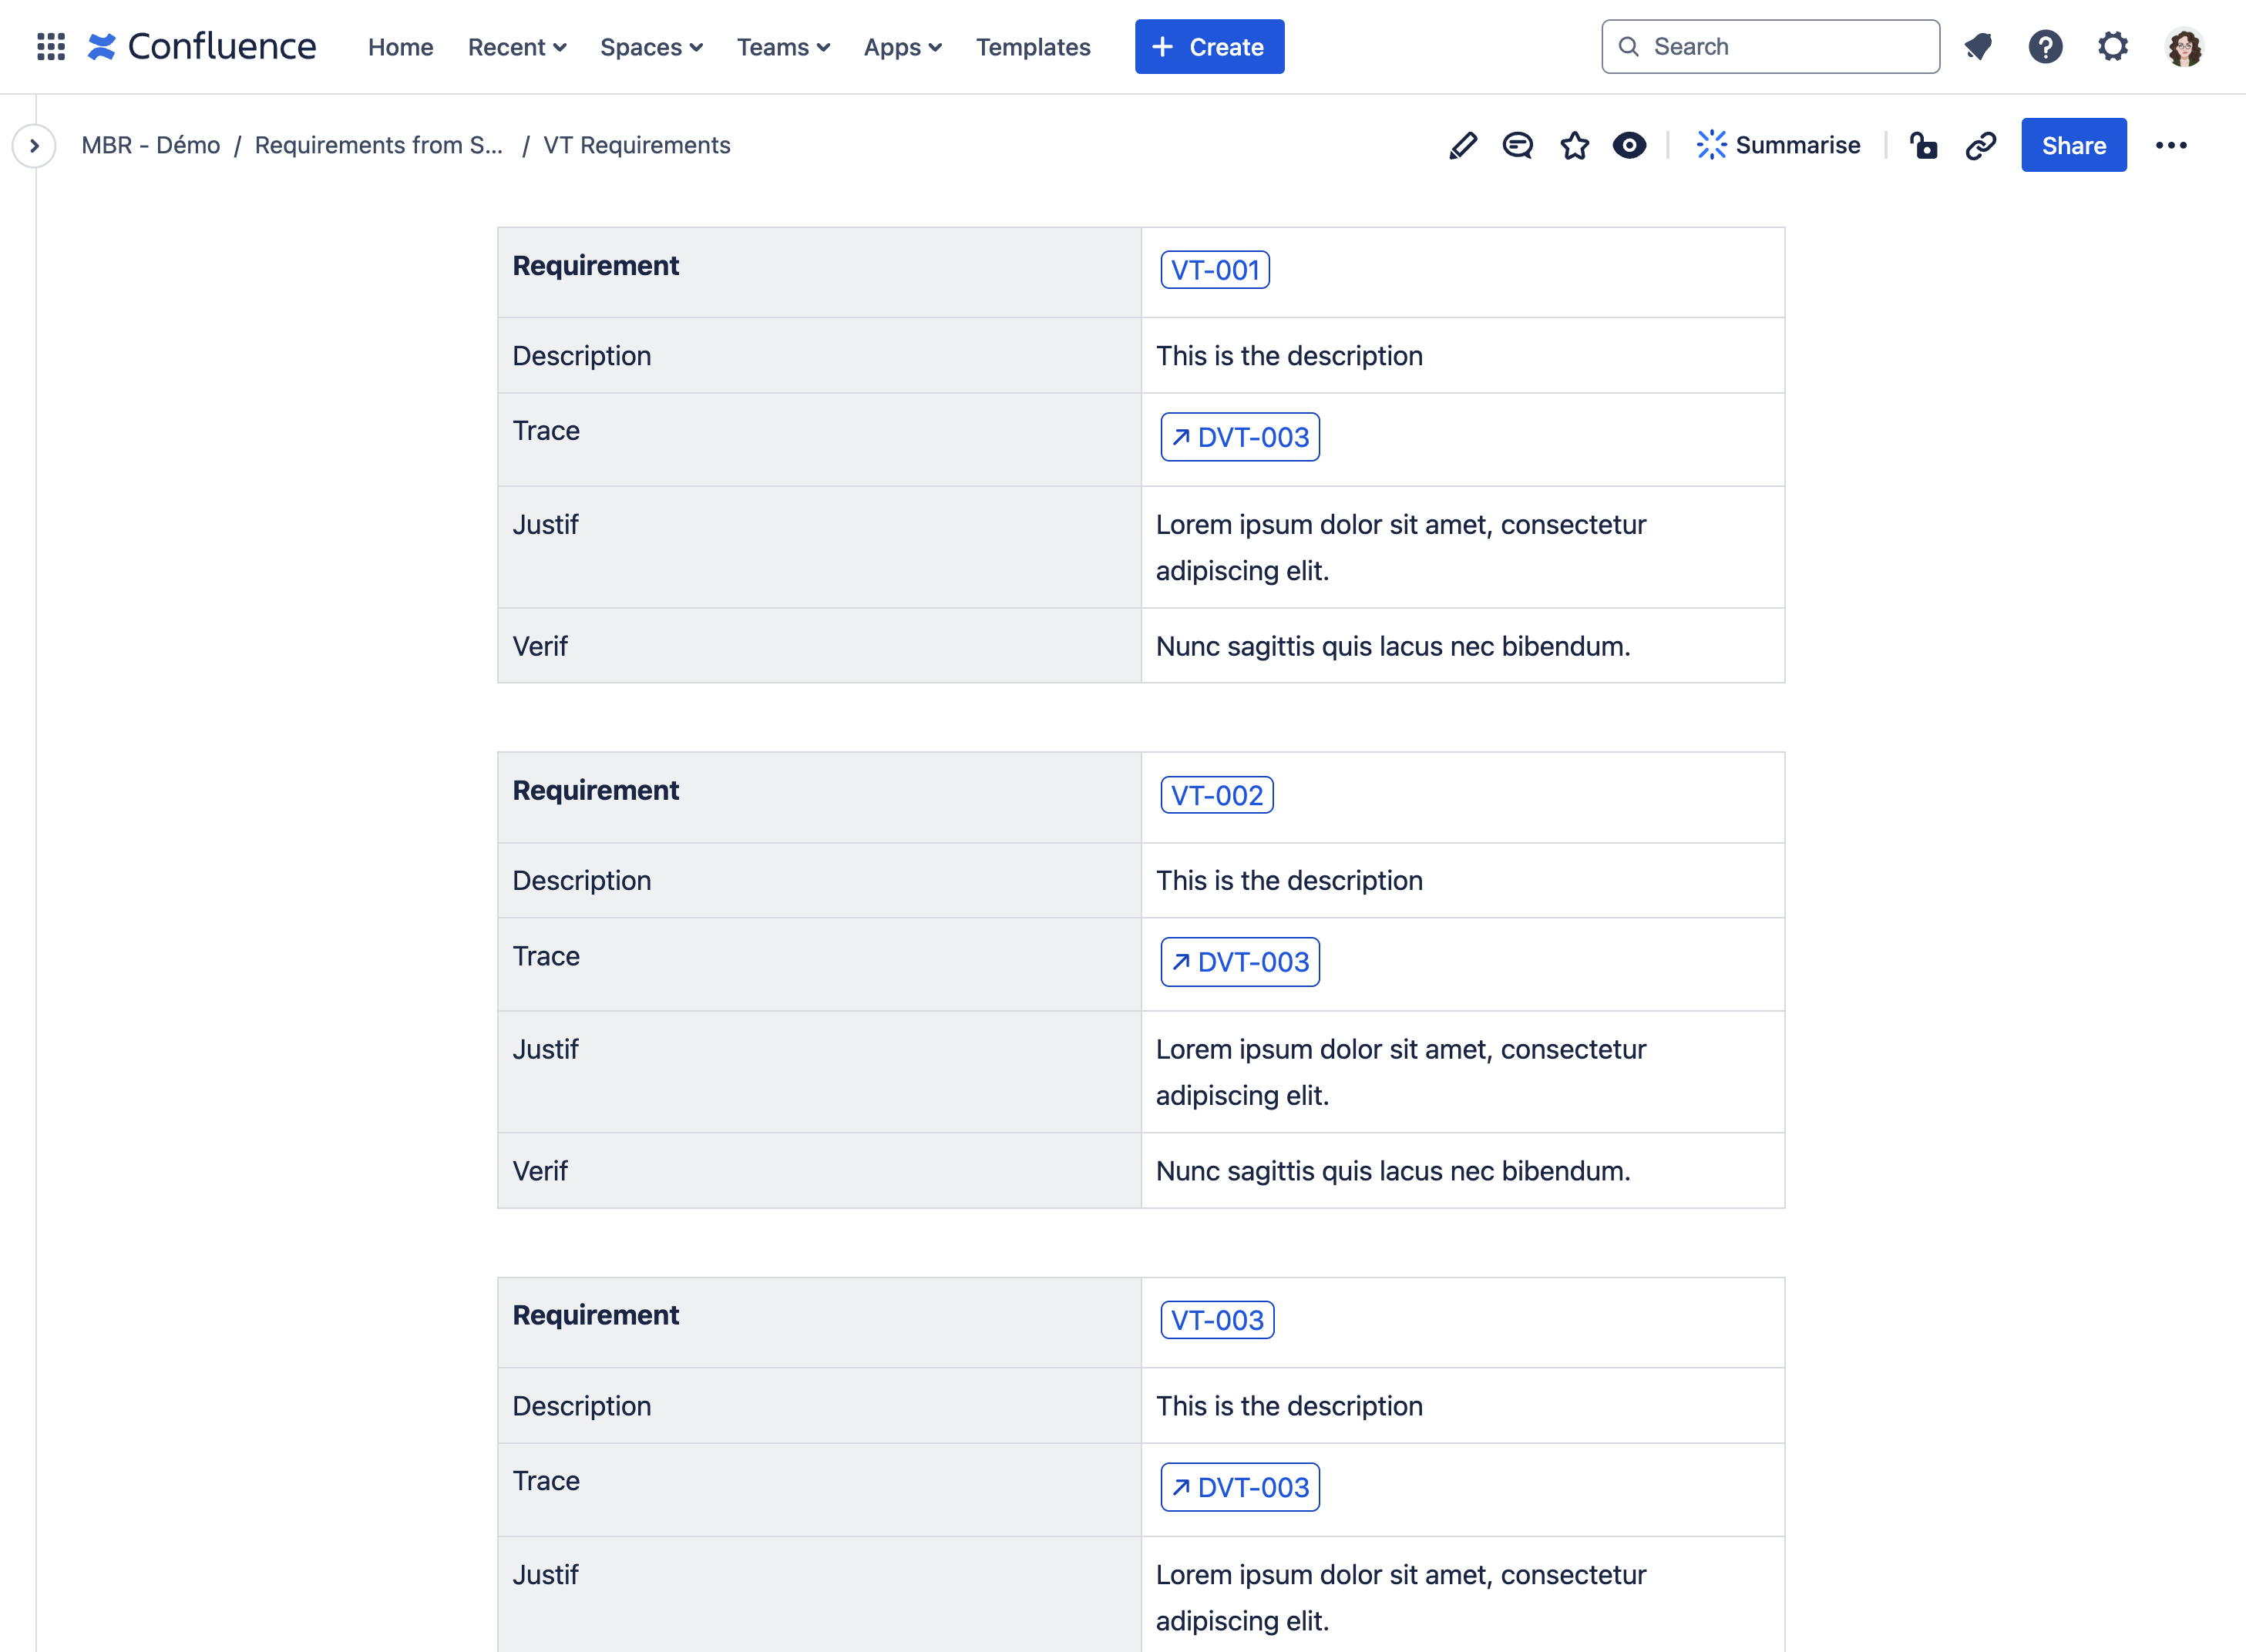Open page restrictions lock icon
The image size is (2246, 1652).
[1923, 146]
